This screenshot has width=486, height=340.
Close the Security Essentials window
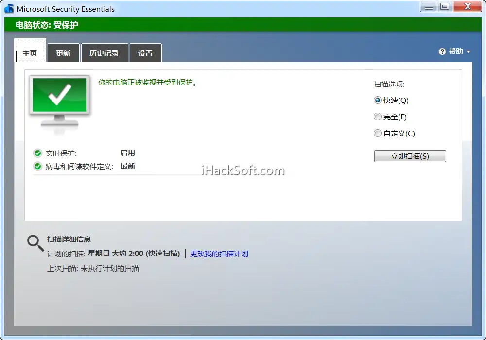tap(468, 6)
